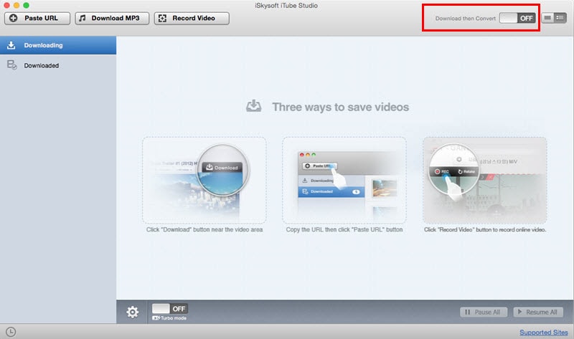The height and width of the screenshot is (339, 574).
Task: Click the iSkysoft iTube Studio window title
Action: [x=286, y=6]
